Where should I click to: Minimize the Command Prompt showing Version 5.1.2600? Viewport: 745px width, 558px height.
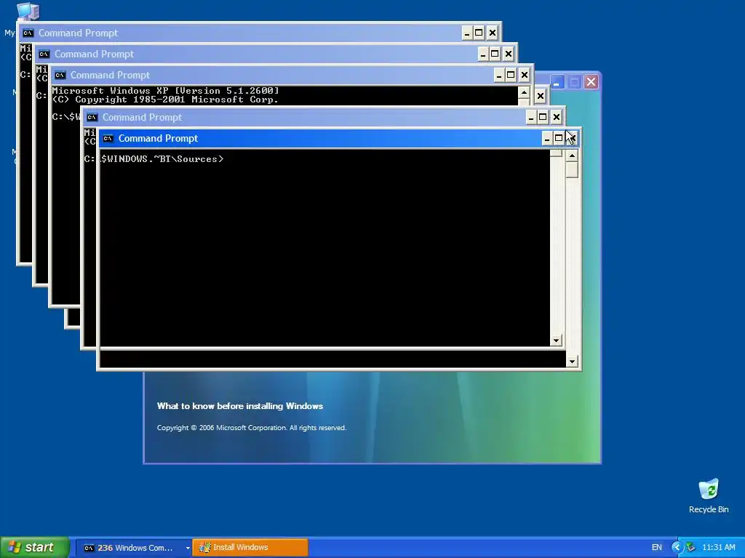(x=499, y=75)
